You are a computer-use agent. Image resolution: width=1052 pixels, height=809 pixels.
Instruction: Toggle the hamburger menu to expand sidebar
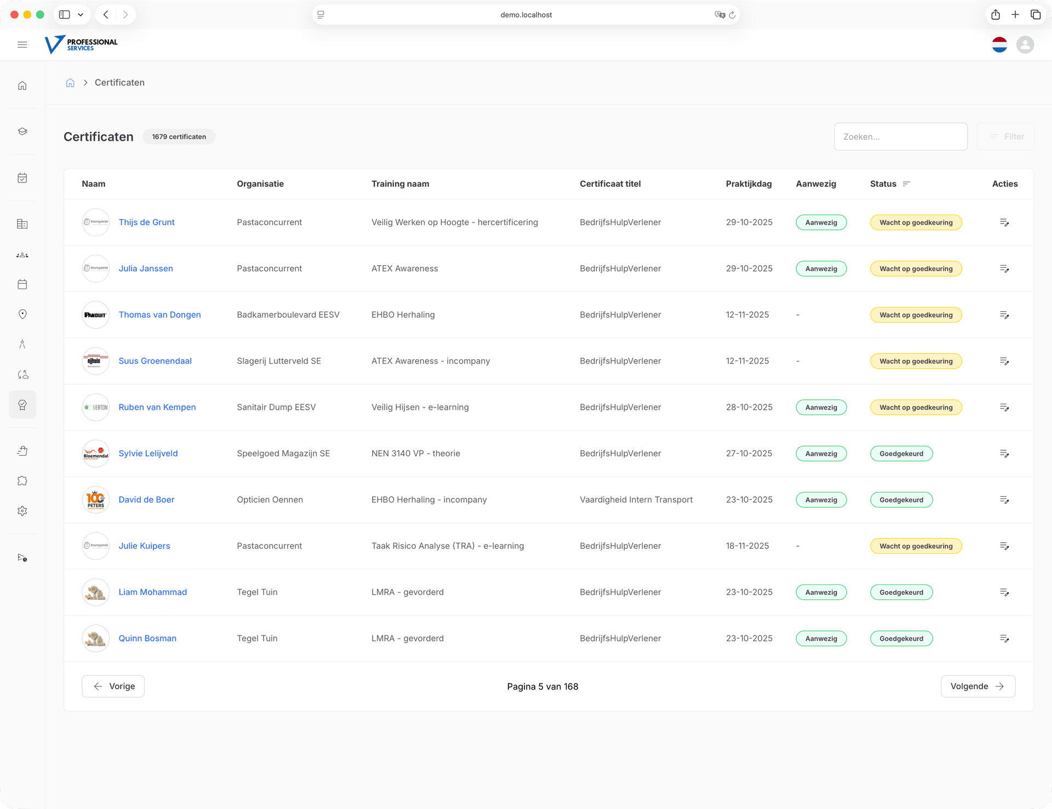[22, 44]
